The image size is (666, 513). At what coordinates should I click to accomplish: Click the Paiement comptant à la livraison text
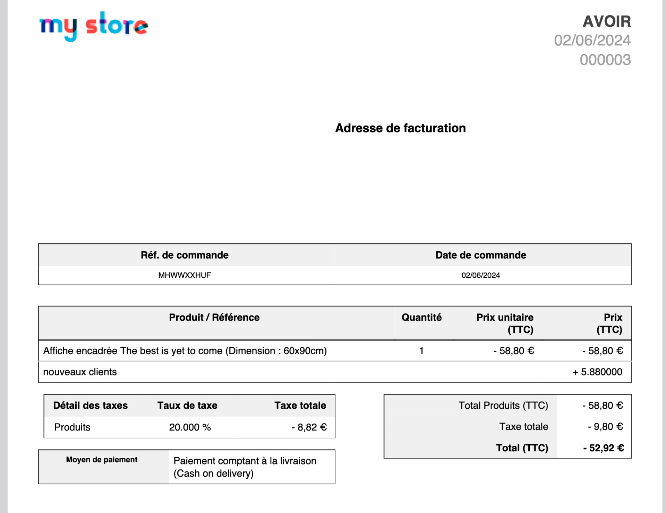click(245, 461)
